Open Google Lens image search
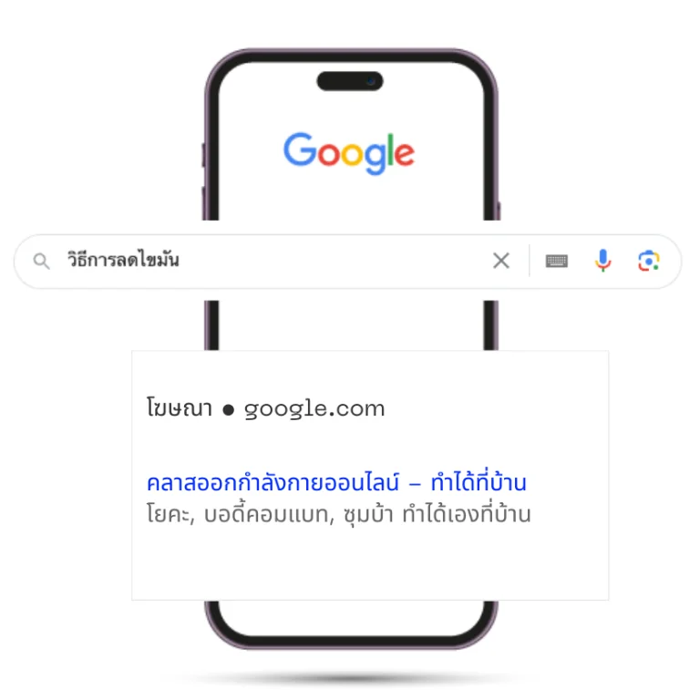Screen dimensions: 700x700 coord(649,261)
